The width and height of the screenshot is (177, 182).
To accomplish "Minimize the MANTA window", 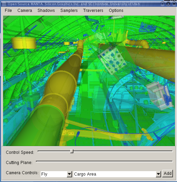I will tap(162, 4).
